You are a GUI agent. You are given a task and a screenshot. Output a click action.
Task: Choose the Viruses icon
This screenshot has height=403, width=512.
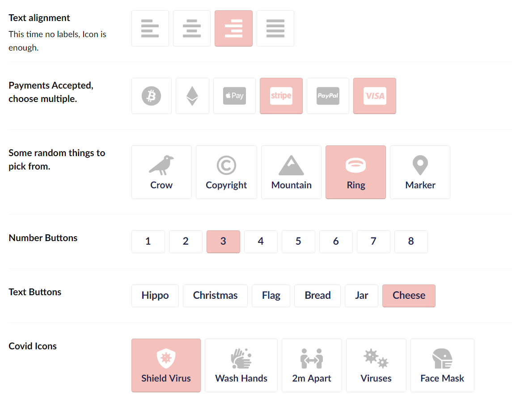point(376,365)
